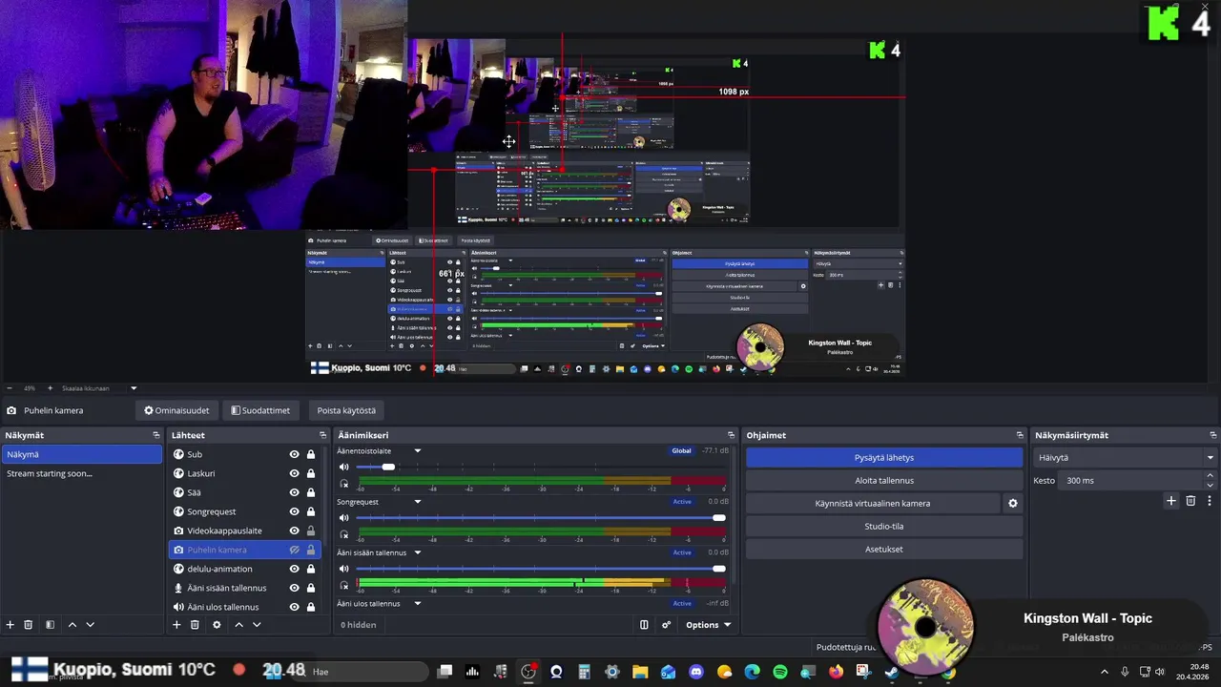Select Stream starting soon... scene
Screen dimensions: 1221x687
pyautogui.click(x=82, y=473)
